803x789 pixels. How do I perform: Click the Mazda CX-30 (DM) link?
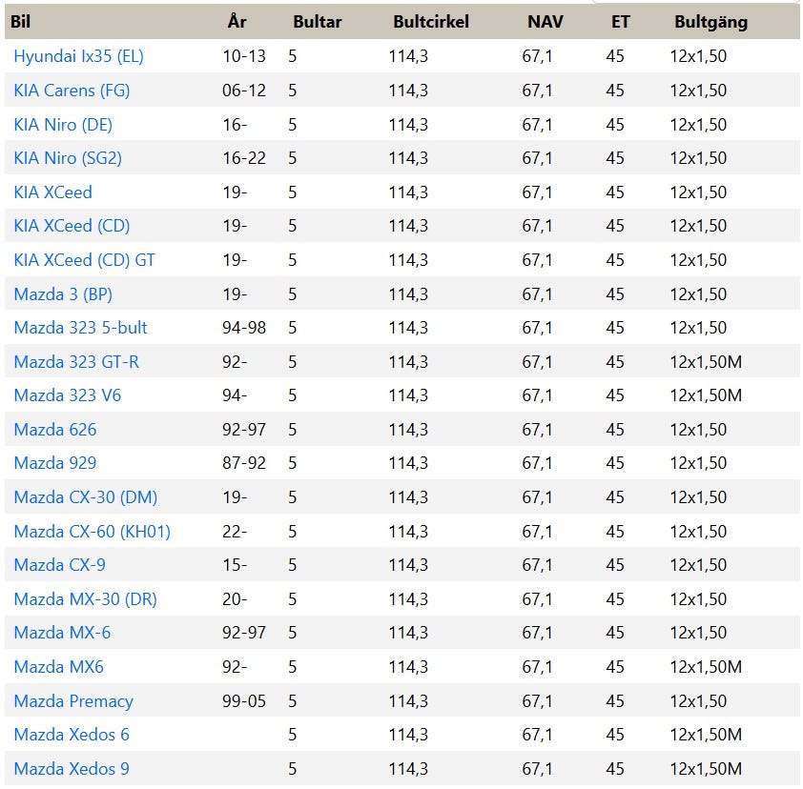tap(86, 497)
